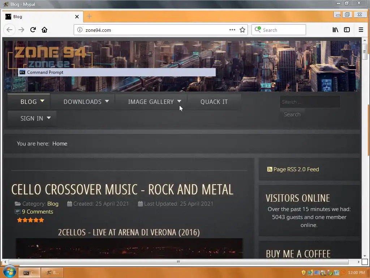This screenshot has height=278, width=370.
Task: Go forward with the forward arrow
Action: pos(21,30)
